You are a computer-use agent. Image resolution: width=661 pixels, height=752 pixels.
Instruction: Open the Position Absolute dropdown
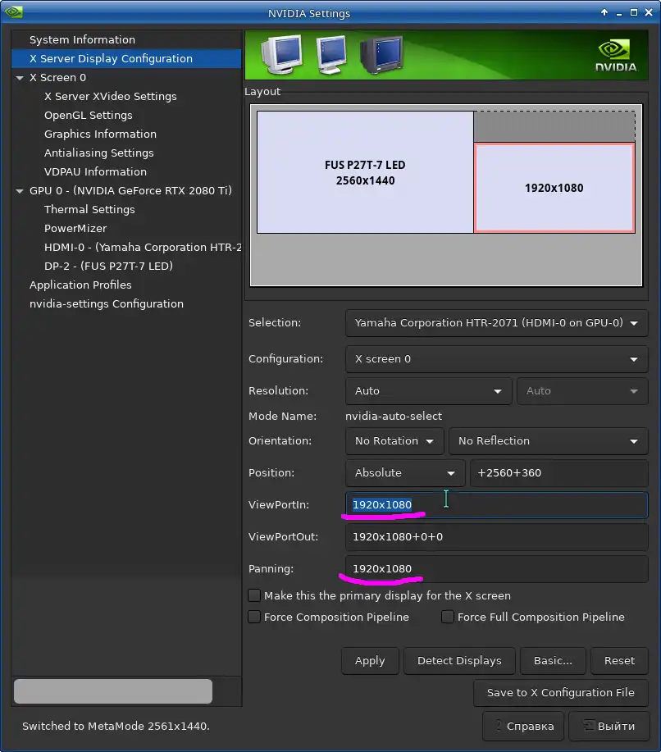[405, 472]
